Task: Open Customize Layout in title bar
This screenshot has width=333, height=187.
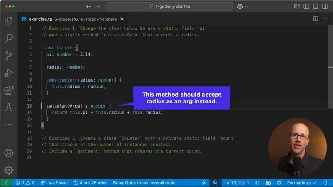Action: pyautogui.click(x=297, y=6)
